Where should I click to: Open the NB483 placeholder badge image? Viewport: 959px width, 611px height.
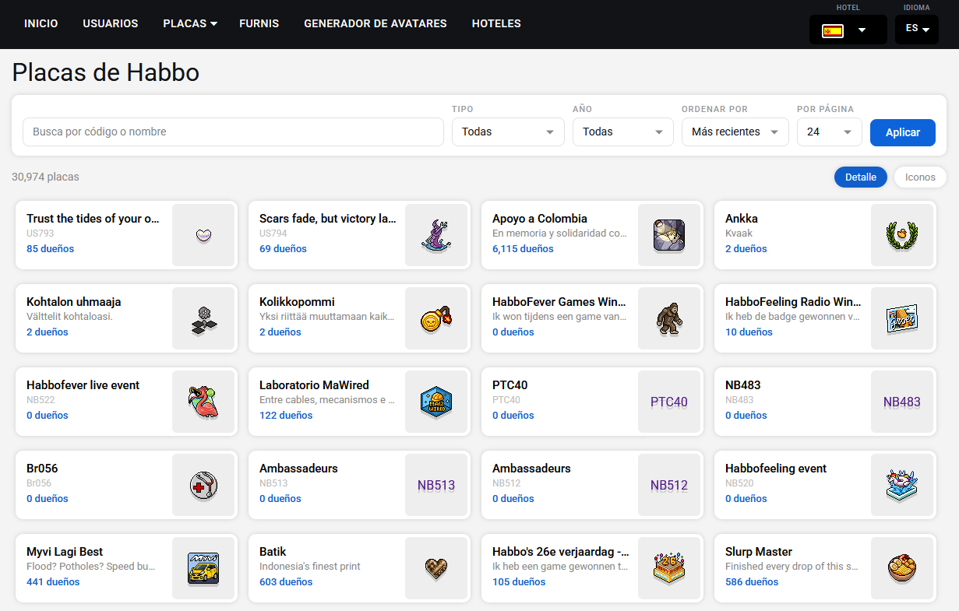click(902, 402)
